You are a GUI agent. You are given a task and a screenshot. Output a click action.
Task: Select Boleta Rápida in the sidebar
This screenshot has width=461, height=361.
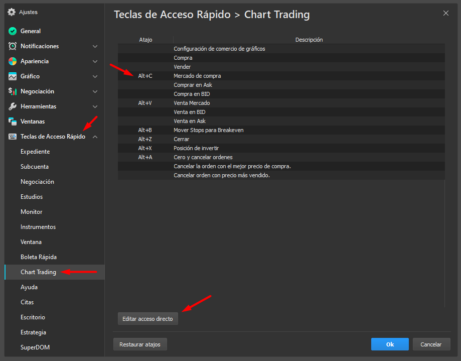39,257
